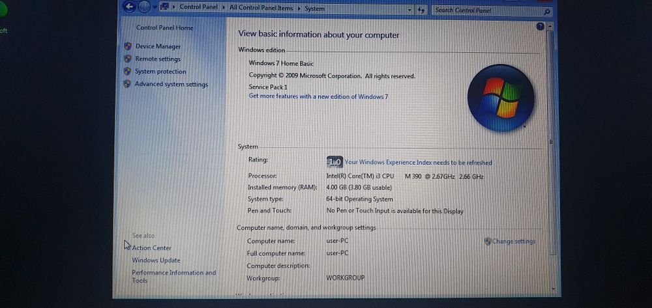Open Action Center link
This screenshot has width=652, height=308.
pyautogui.click(x=151, y=248)
